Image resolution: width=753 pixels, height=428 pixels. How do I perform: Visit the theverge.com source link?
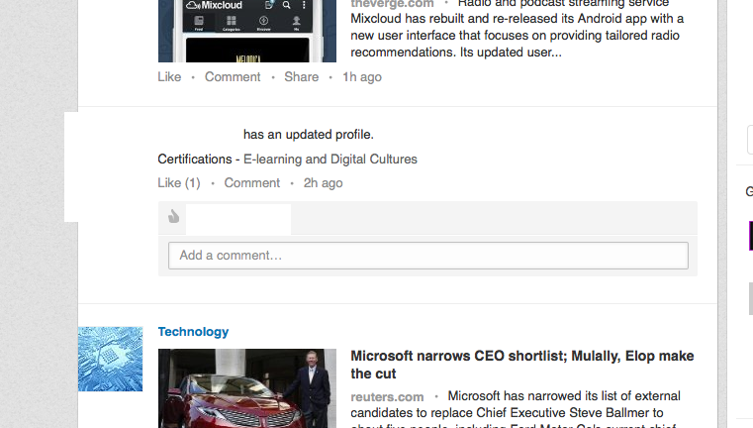(x=392, y=4)
